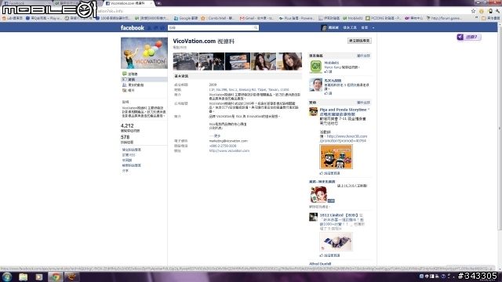Viewport: 502px width, 282px height.
Task: Open the second photo in the photo strip
Action: pyautogui.click(x=212, y=61)
